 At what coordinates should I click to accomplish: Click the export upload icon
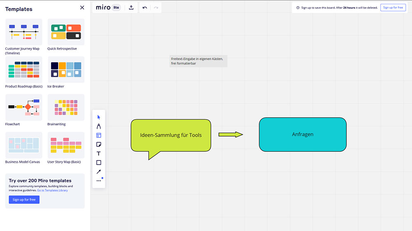[x=131, y=7]
